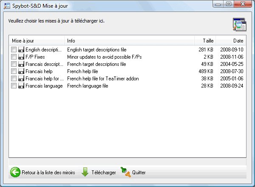
Task: Minimize the Spybot-S&D Mise à jour window
Action: pos(218,4)
